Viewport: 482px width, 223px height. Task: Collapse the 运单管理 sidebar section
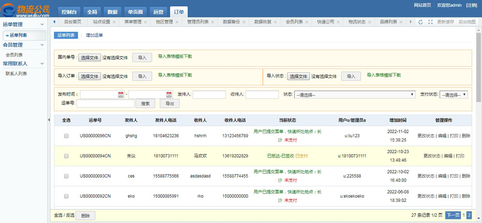[x=42, y=24]
